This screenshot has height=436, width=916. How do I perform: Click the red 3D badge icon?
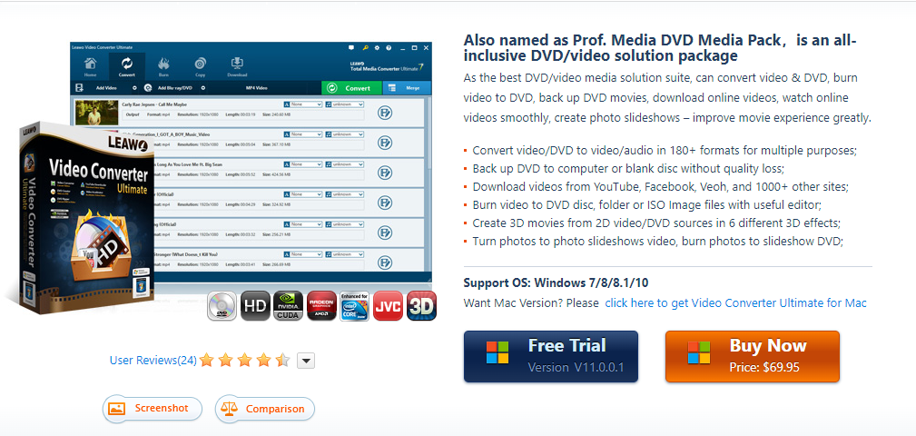coord(421,306)
